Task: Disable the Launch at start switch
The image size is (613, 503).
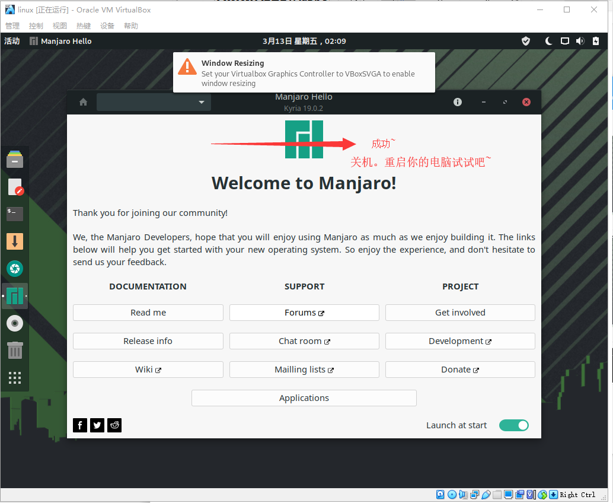Action: tap(513, 425)
